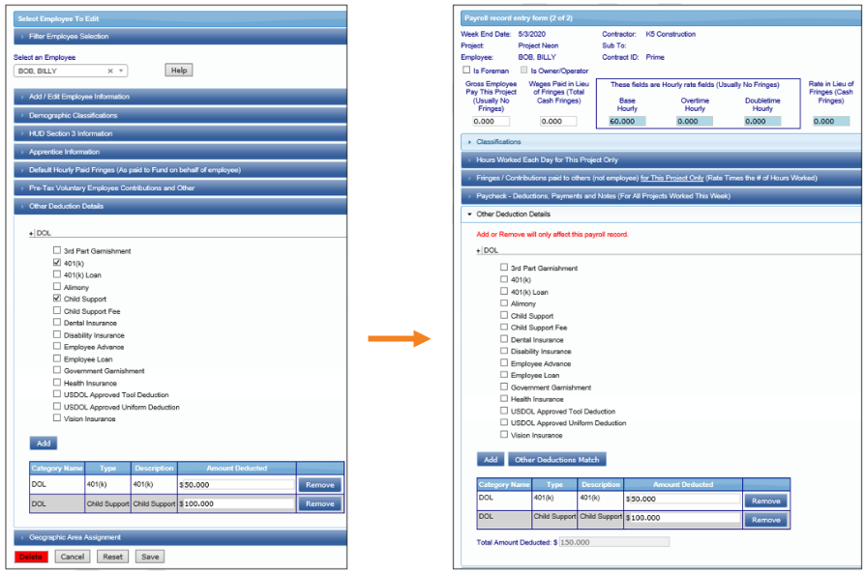This screenshot has height=573, width=866.
Task: Check USDOL Approved Uniform Deduction in payroll form
Action: pos(504,422)
